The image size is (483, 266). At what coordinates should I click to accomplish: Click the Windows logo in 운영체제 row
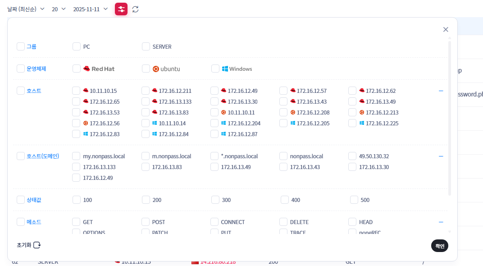click(225, 69)
